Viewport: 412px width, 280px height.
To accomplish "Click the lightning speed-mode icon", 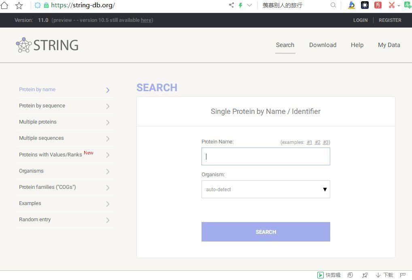I will [240, 5].
